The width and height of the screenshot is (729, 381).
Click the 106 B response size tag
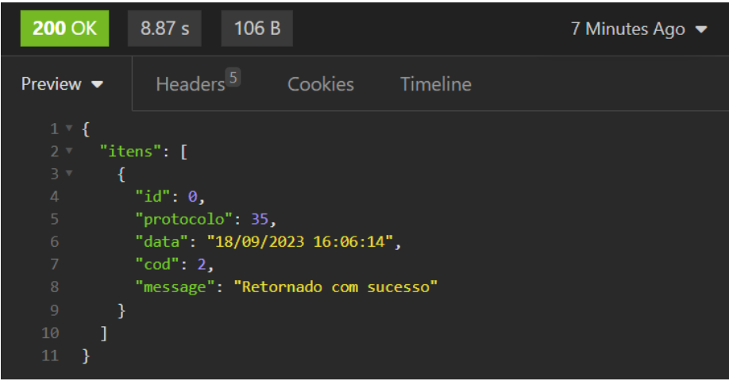(x=257, y=29)
